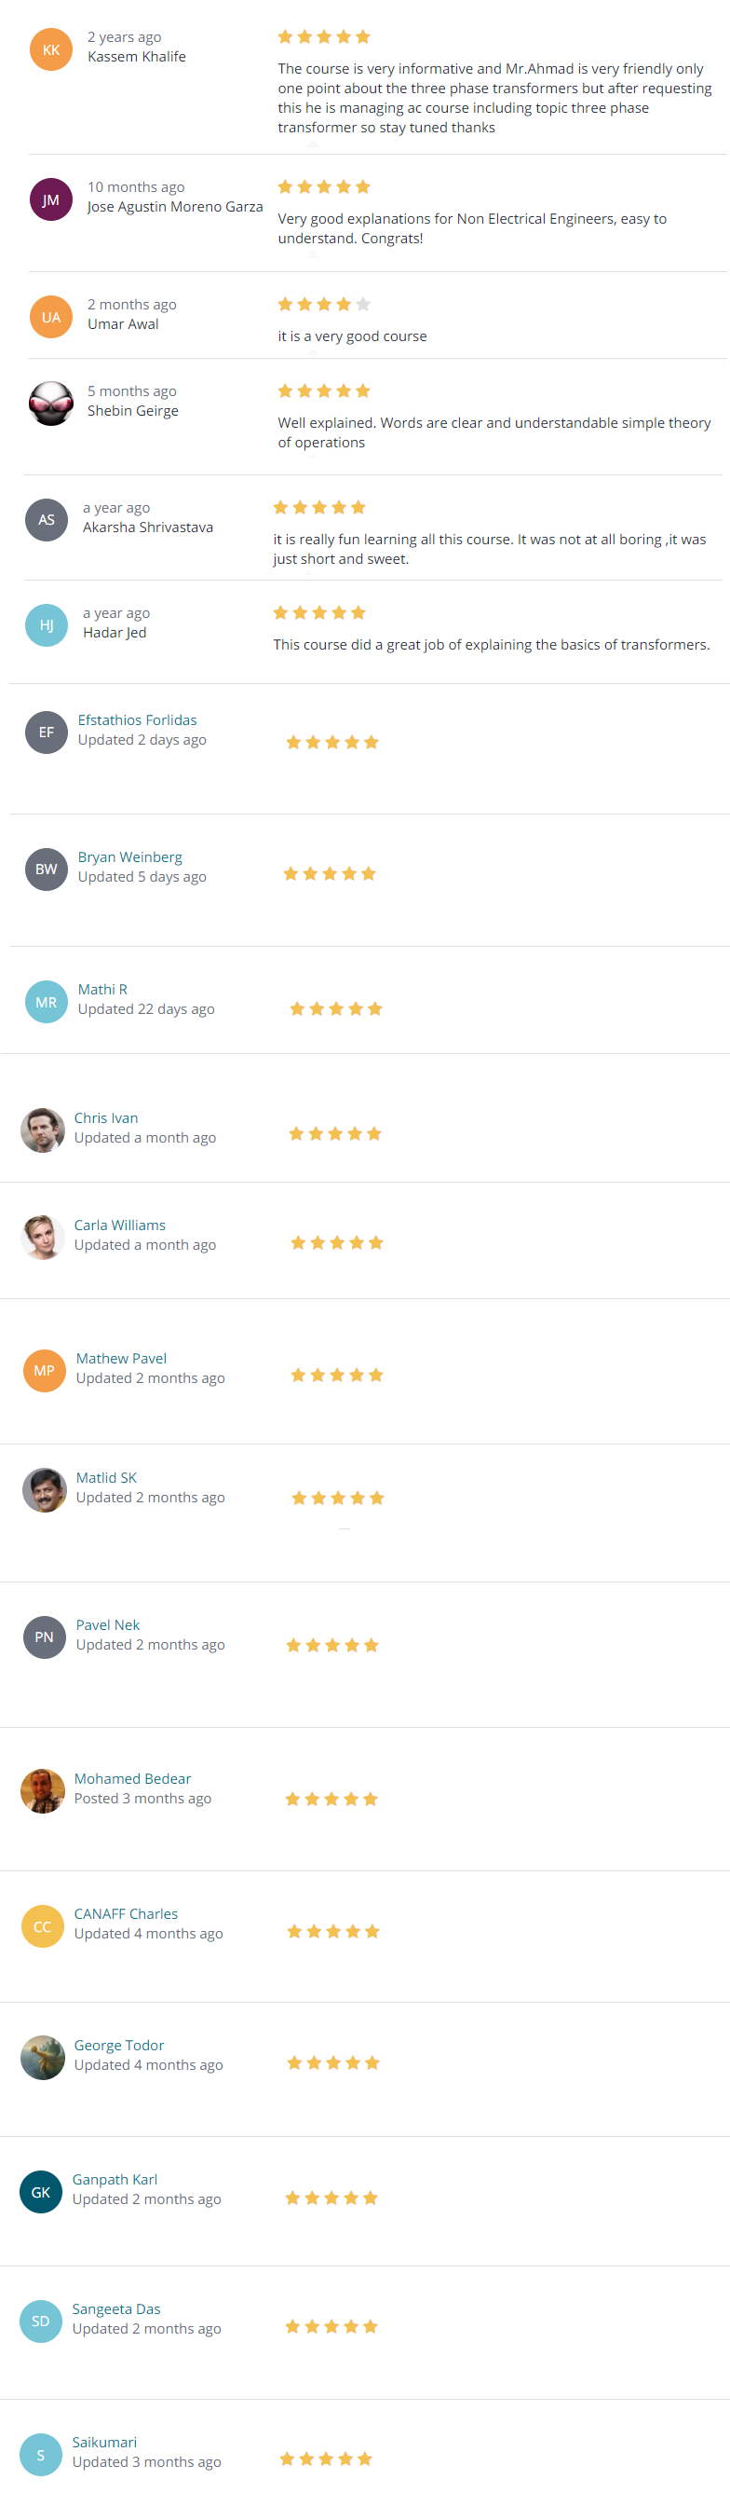Click Matlid SK's profile photo
The height and width of the screenshot is (2520, 730).
(44, 1490)
